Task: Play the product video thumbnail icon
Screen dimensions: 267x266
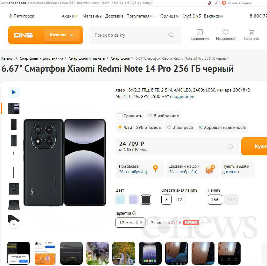Action: [14, 92]
